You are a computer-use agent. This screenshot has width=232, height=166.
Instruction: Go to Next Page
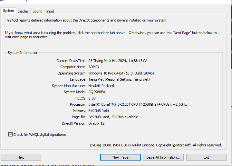pyautogui.click(x=120, y=157)
